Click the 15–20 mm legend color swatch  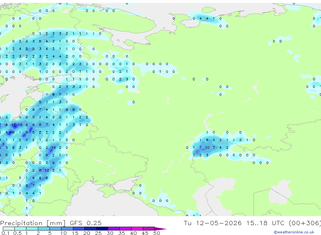79,229
